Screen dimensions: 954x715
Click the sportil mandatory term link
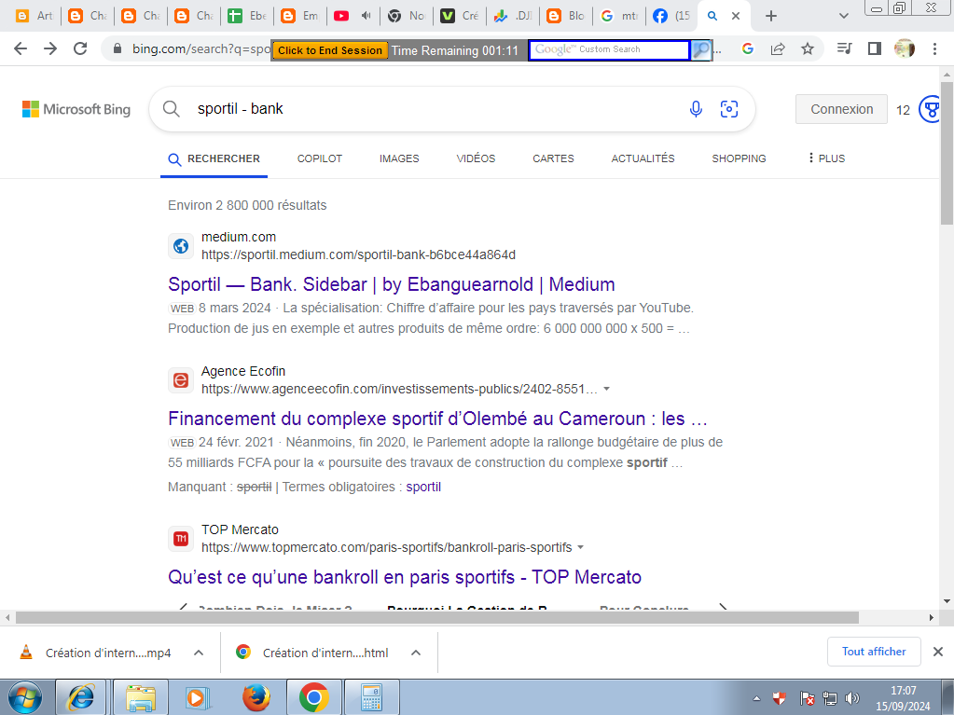tap(423, 487)
